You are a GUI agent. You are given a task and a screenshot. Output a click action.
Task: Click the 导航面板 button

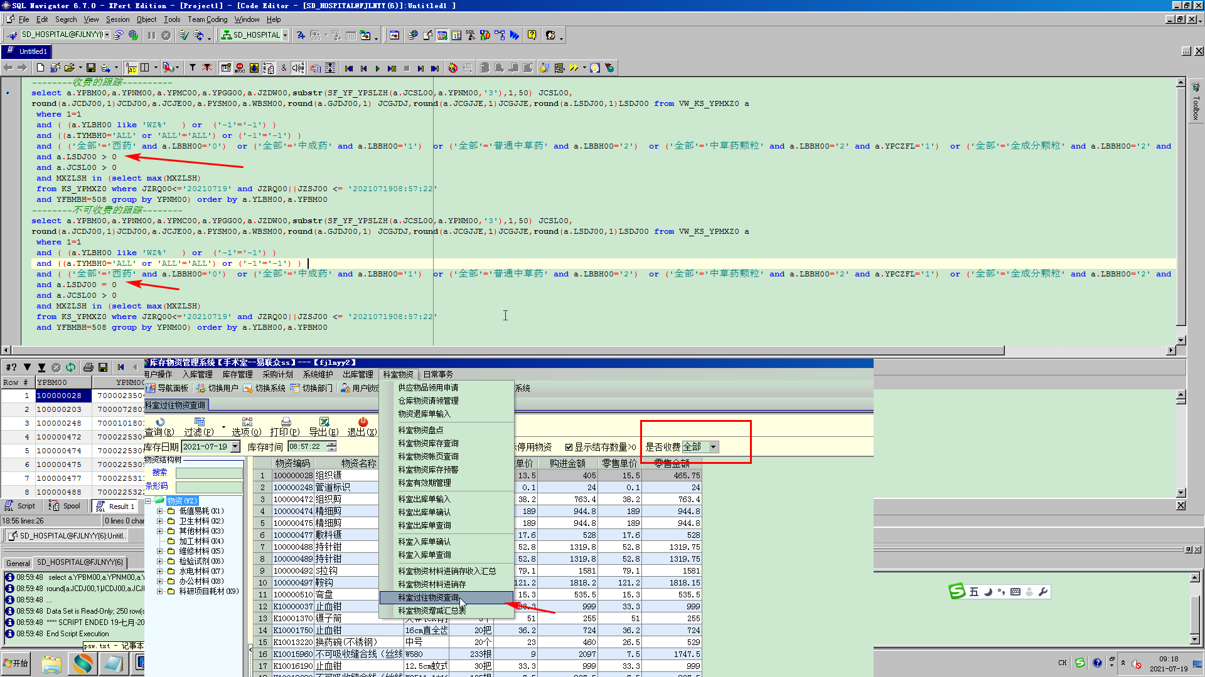[x=168, y=388]
